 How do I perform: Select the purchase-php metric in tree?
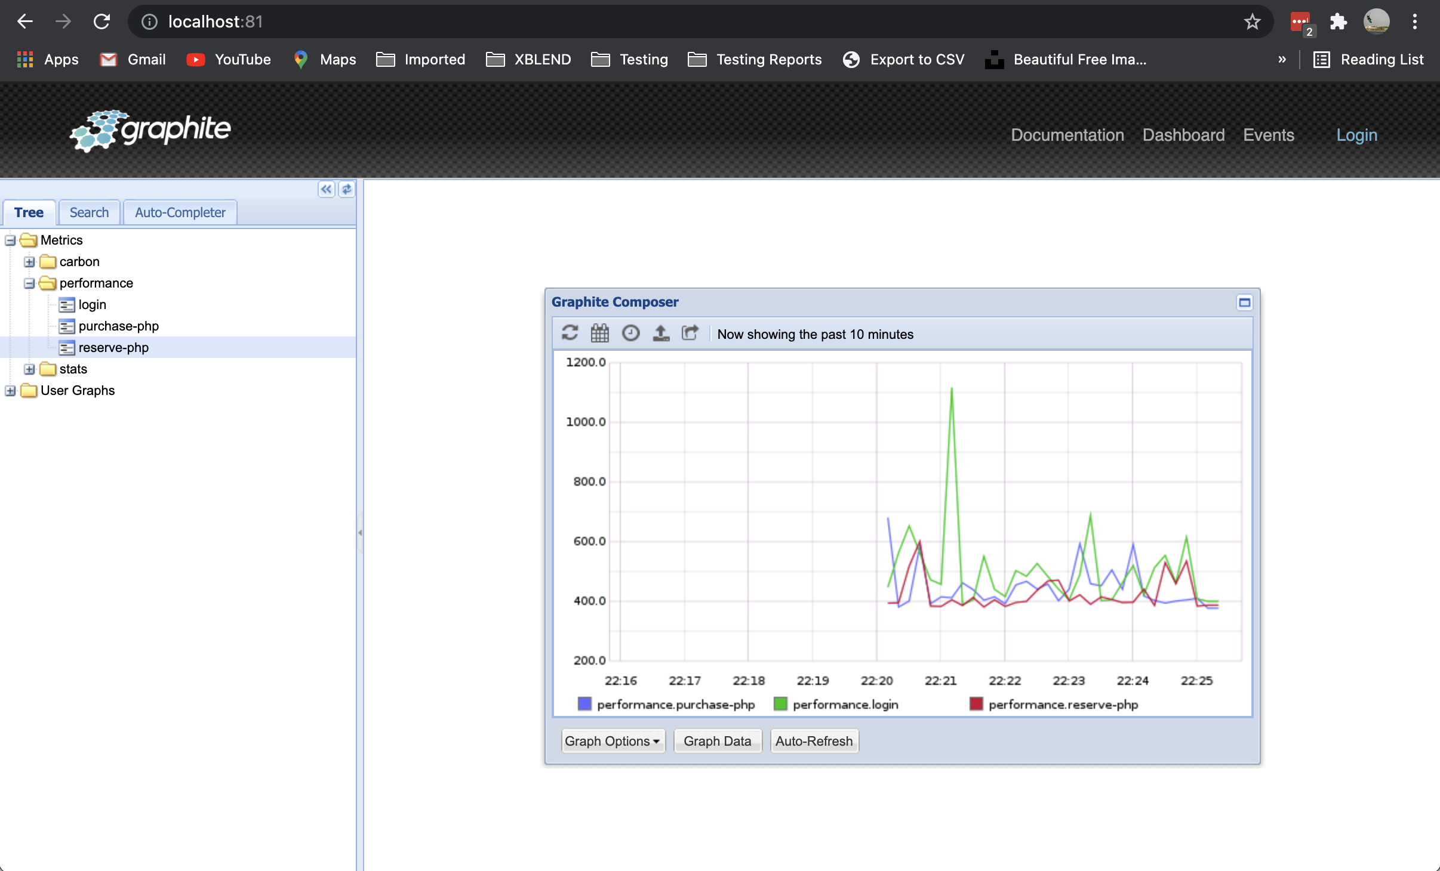point(119,326)
